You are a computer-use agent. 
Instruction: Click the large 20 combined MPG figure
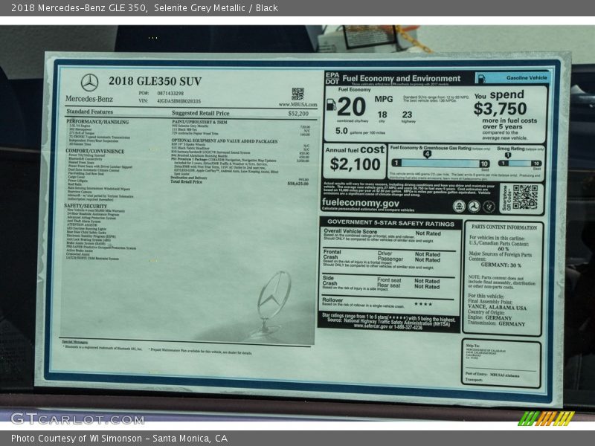point(351,107)
